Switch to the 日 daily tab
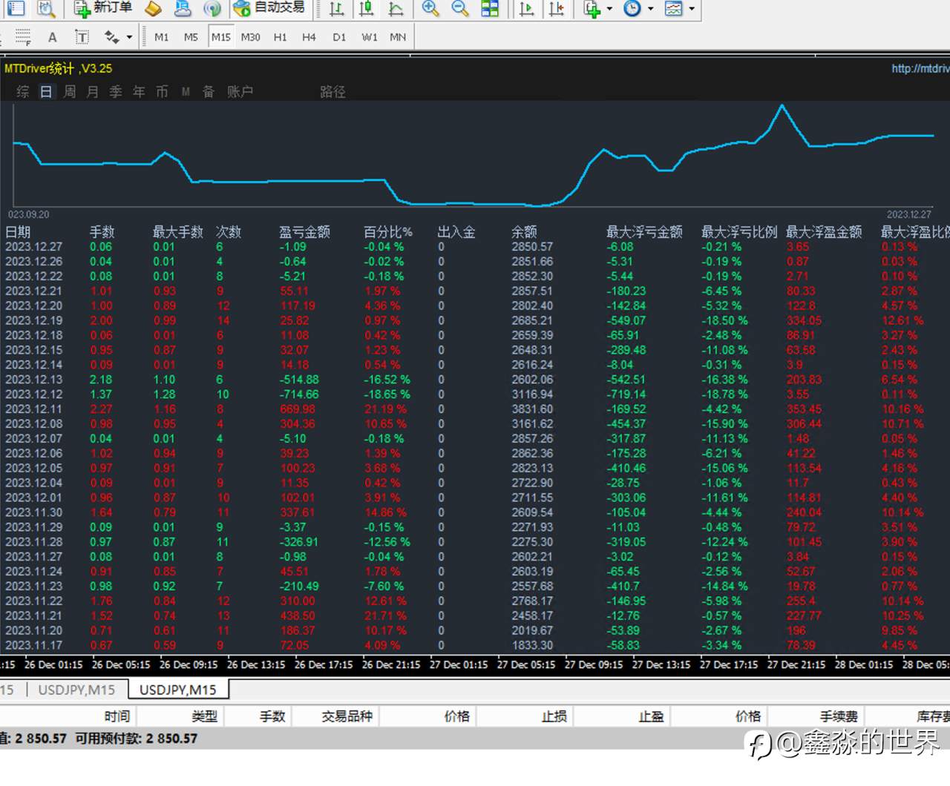This screenshot has width=950, height=786. (x=46, y=91)
